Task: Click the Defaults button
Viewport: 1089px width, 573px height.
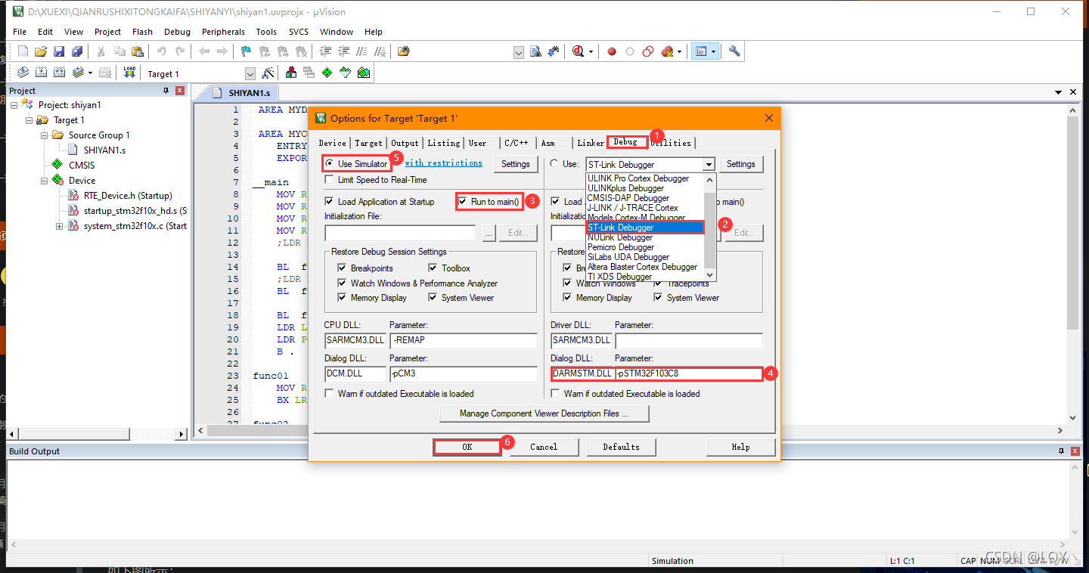Action: pyautogui.click(x=621, y=447)
